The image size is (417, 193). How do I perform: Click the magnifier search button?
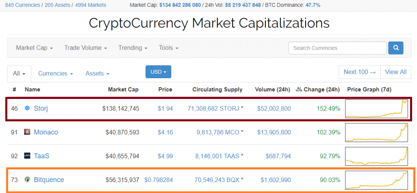(395, 48)
